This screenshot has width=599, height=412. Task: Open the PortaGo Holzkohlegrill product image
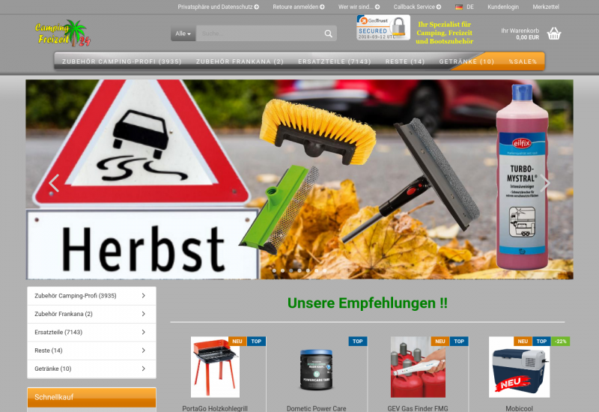pyautogui.click(x=215, y=367)
